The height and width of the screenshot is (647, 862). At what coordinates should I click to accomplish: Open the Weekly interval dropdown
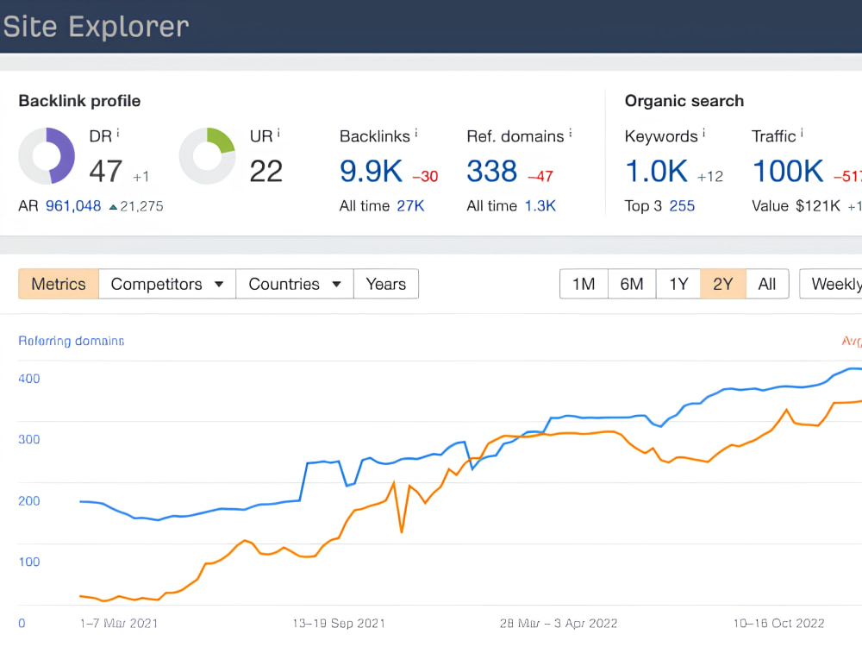point(831,284)
